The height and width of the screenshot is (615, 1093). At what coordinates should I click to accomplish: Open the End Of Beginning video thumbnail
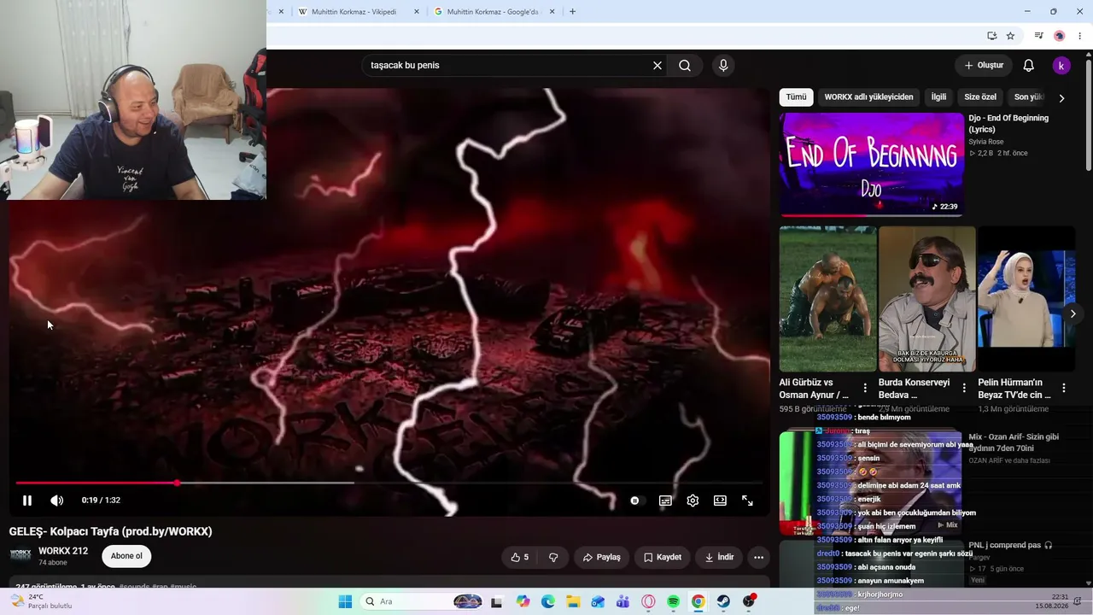click(x=871, y=164)
